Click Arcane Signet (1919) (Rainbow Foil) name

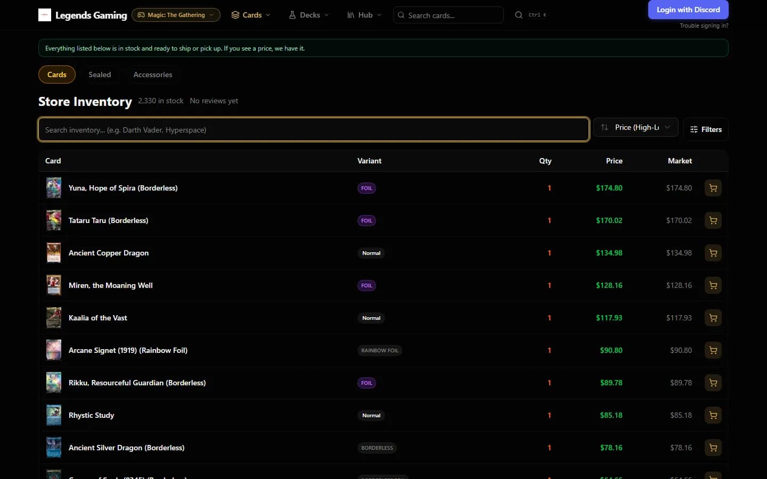coord(128,350)
